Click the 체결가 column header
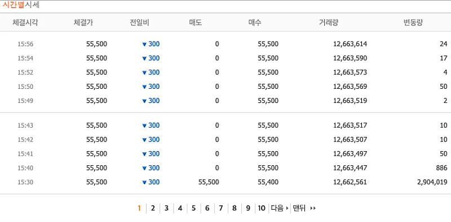This screenshot has height=222, width=451. [x=83, y=22]
